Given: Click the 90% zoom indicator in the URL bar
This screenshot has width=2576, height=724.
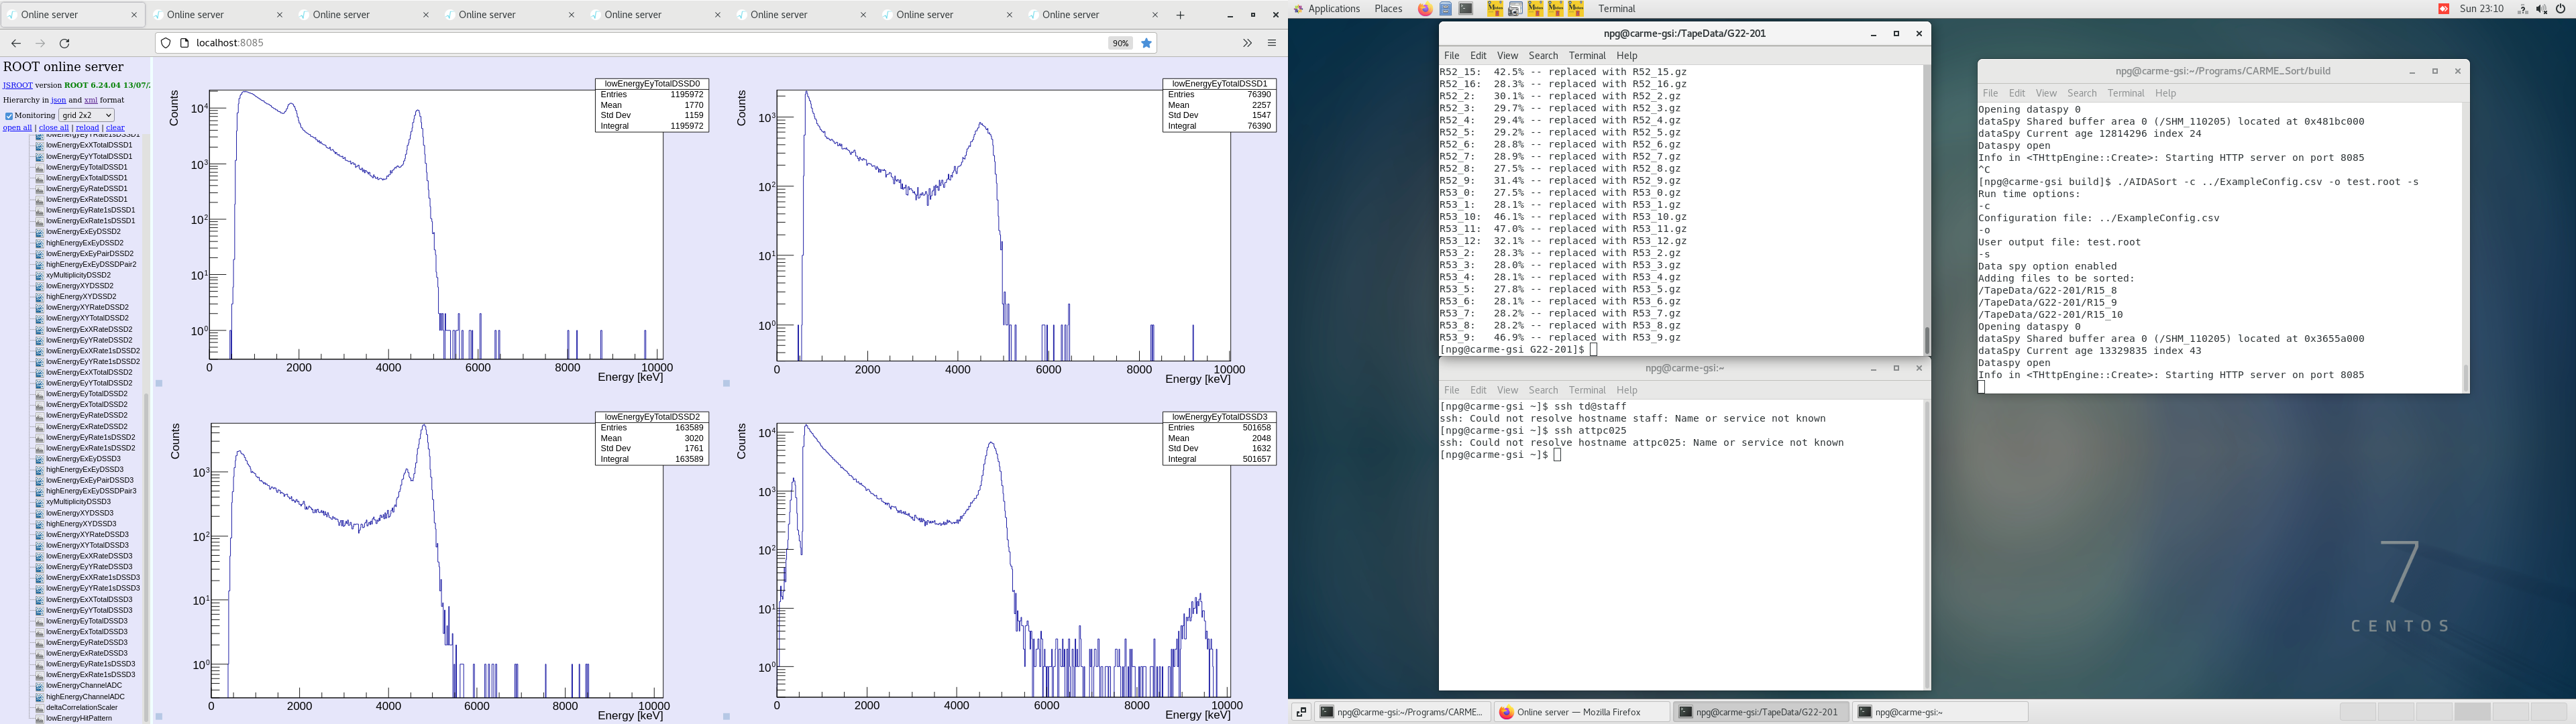Looking at the screenshot, I should pos(1120,43).
